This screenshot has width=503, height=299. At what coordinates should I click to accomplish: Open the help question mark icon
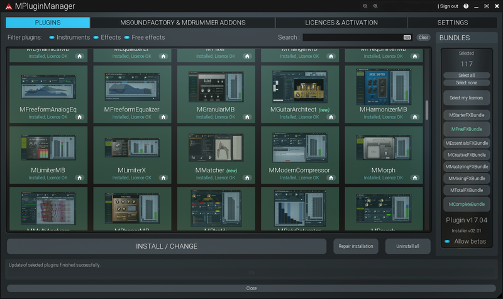[x=466, y=6]
